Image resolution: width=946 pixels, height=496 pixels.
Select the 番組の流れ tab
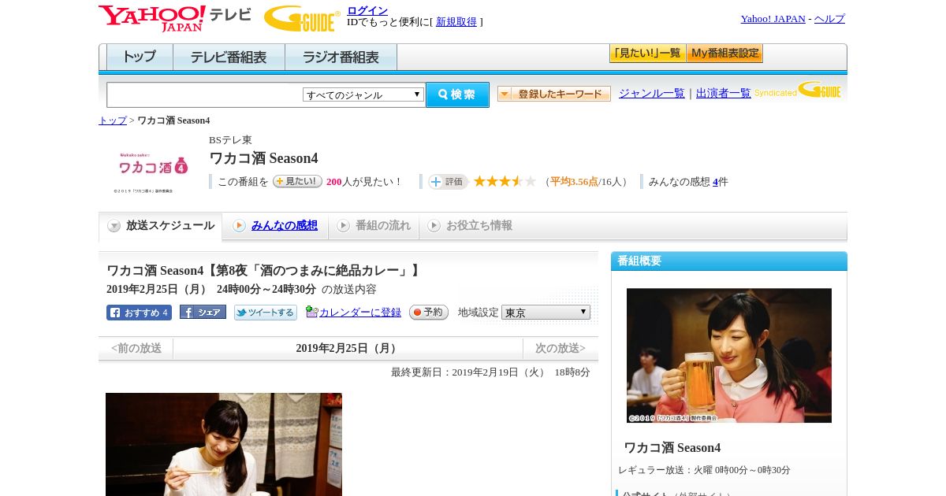coord(374,226)
